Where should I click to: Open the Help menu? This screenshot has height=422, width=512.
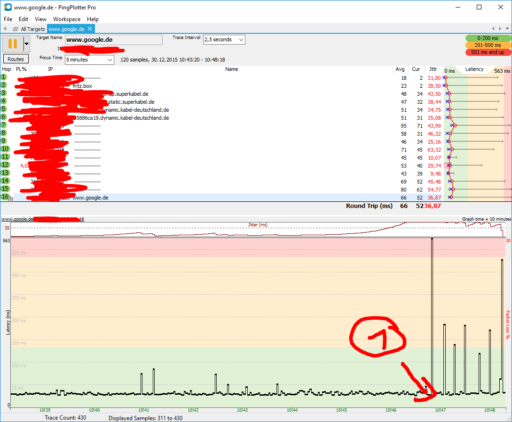pyautogui.click(x=93, y=19)
